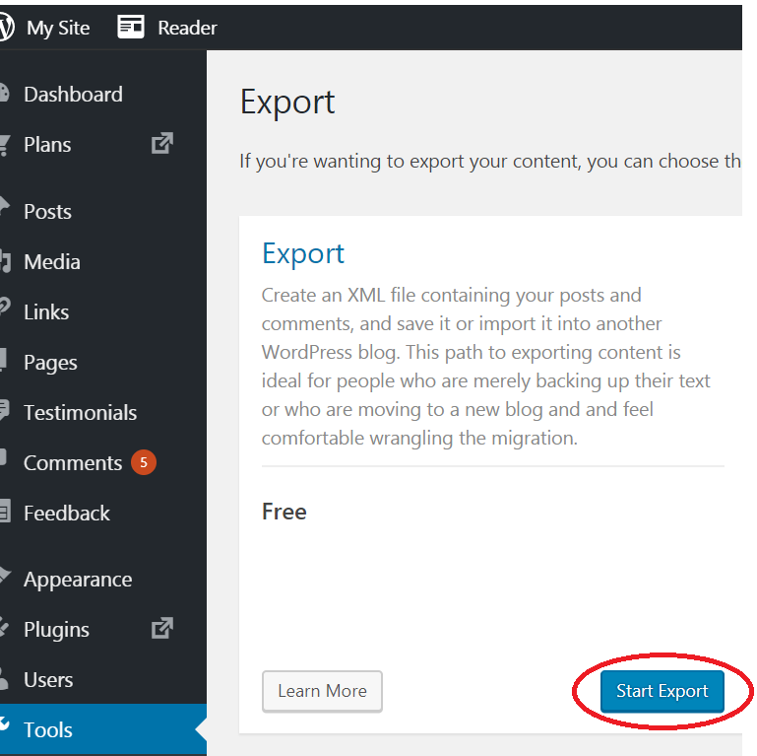This screenshot has width=757, height=756.
Task: Open My Site in the top bar
Action: (x=58, y=29)
